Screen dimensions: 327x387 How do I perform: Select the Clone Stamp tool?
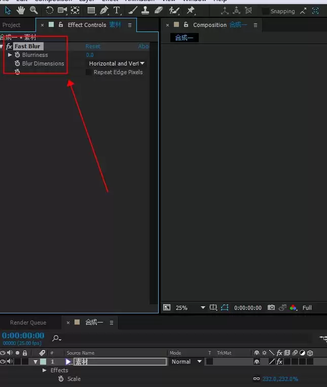(x=145, y=10)
